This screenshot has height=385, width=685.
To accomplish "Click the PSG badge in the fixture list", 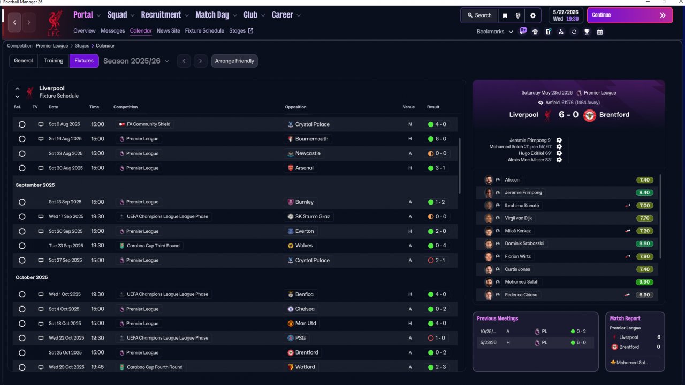I will 290,338.
